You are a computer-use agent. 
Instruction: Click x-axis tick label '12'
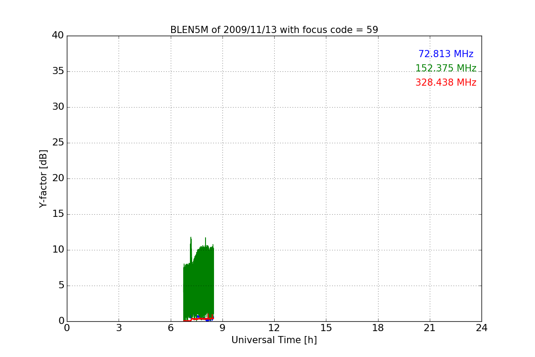click(274, 328)
